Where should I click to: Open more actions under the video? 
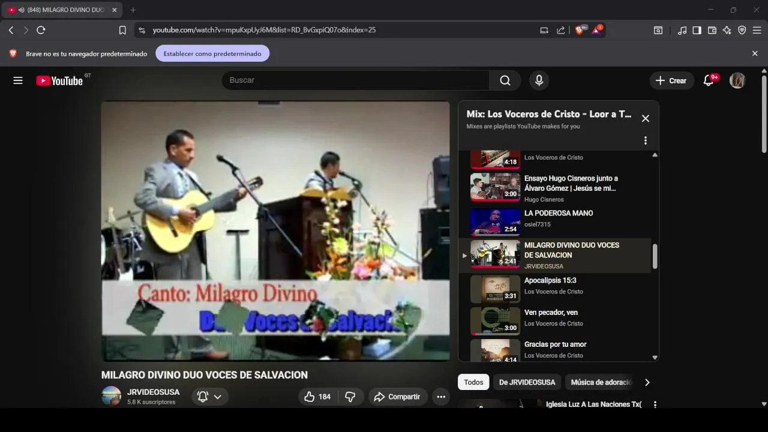click(x=441, y=397)
